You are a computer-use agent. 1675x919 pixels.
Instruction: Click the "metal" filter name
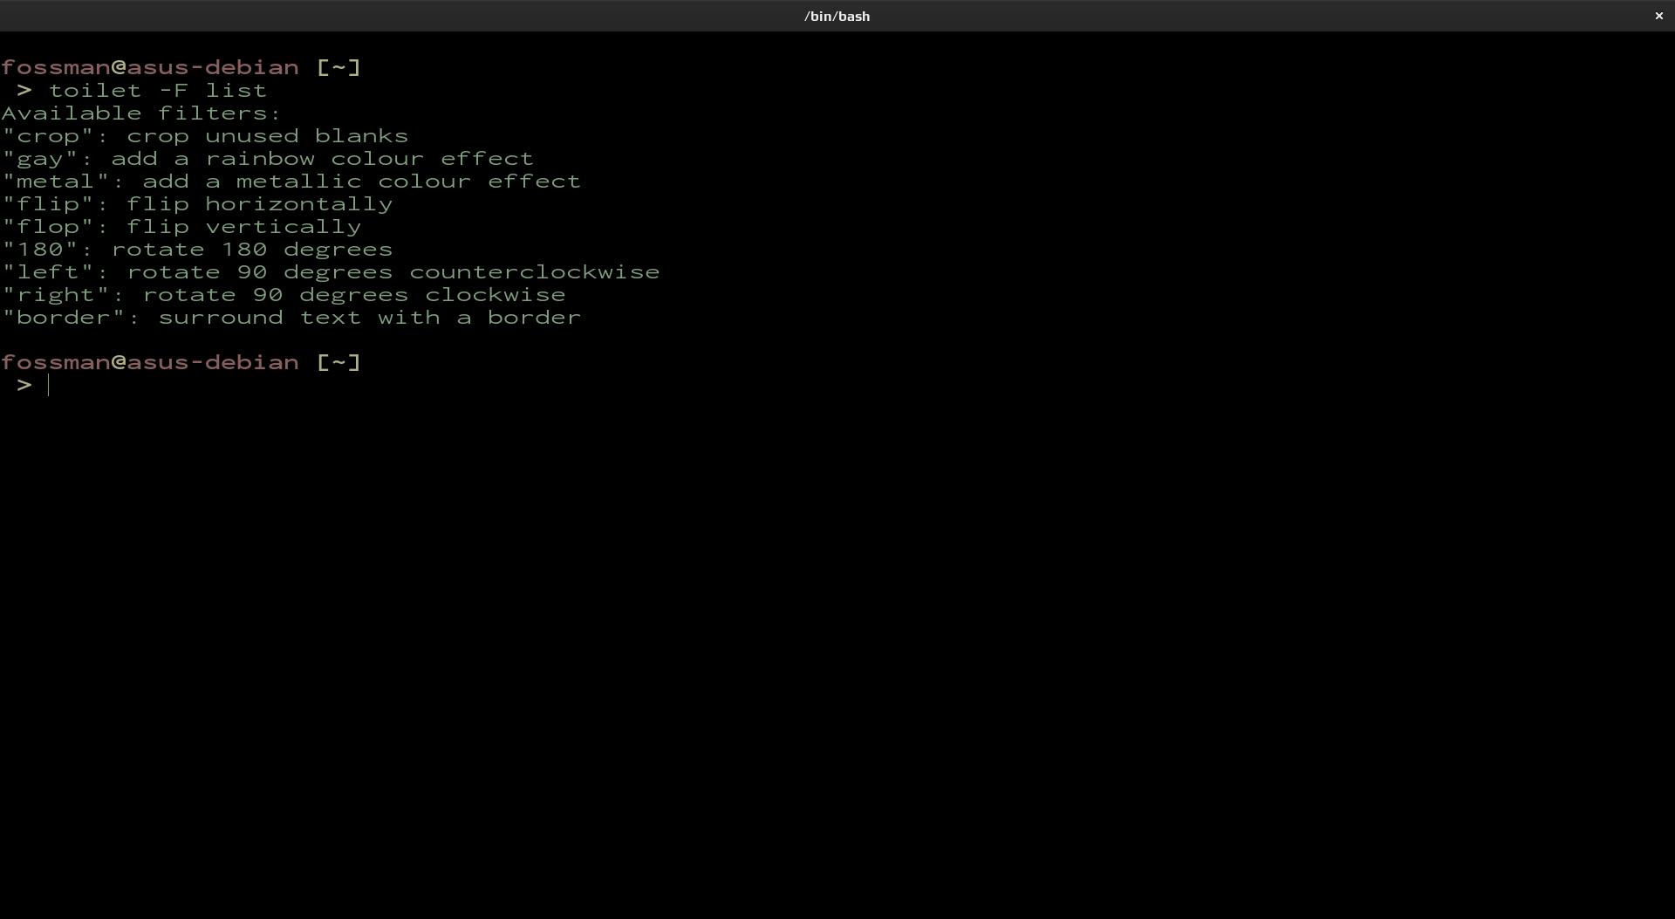[56, 182]
